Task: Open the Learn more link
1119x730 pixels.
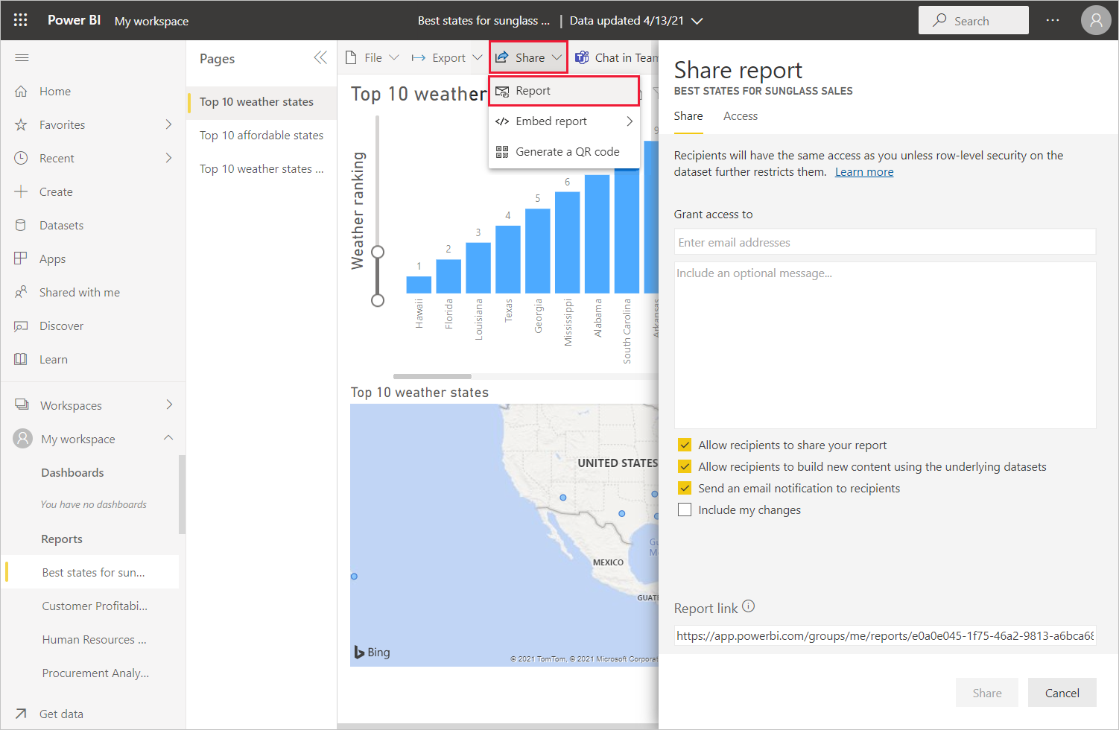Action: tap(863, 172)
